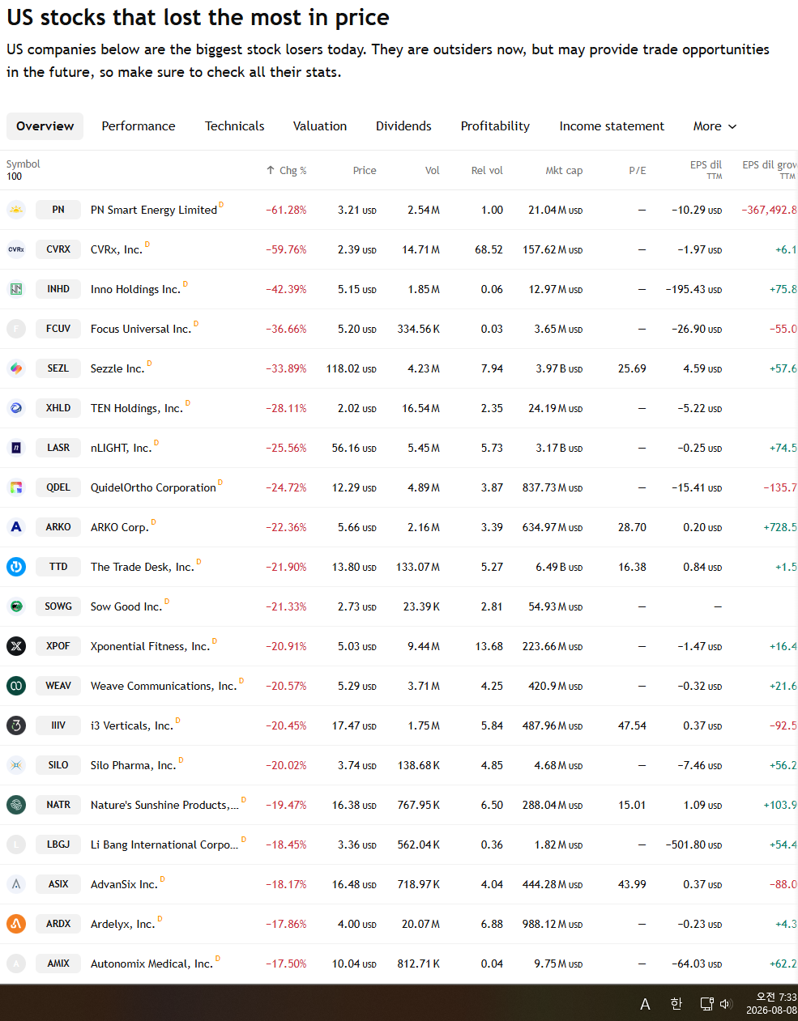The width and height of the screenshot is (798, 1021).
Task: Sort the table by P/E column
Action: 638,171
